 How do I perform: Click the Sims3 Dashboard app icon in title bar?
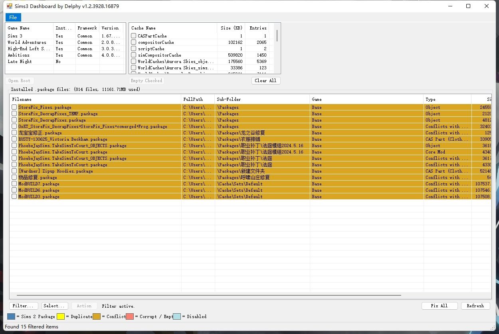click(10, 6)
